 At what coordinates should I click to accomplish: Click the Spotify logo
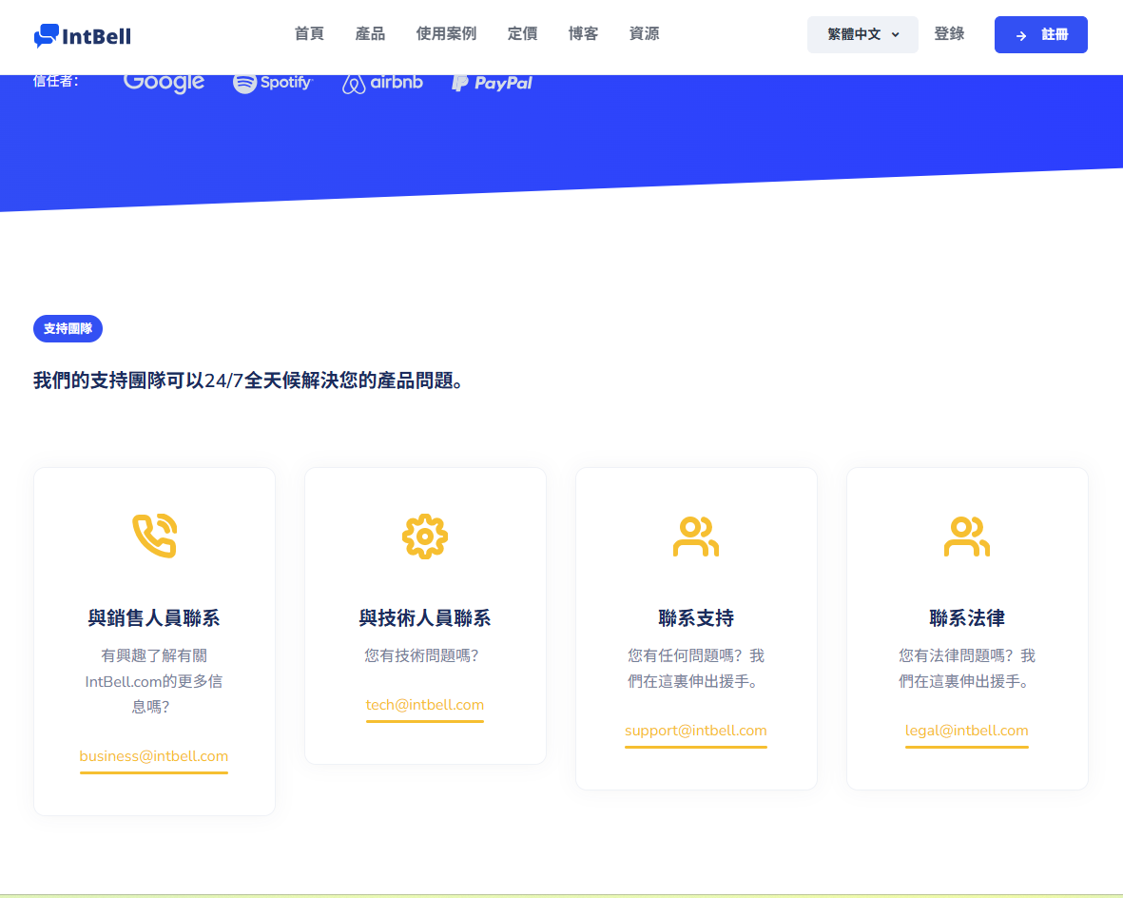(x=273, y=83)
